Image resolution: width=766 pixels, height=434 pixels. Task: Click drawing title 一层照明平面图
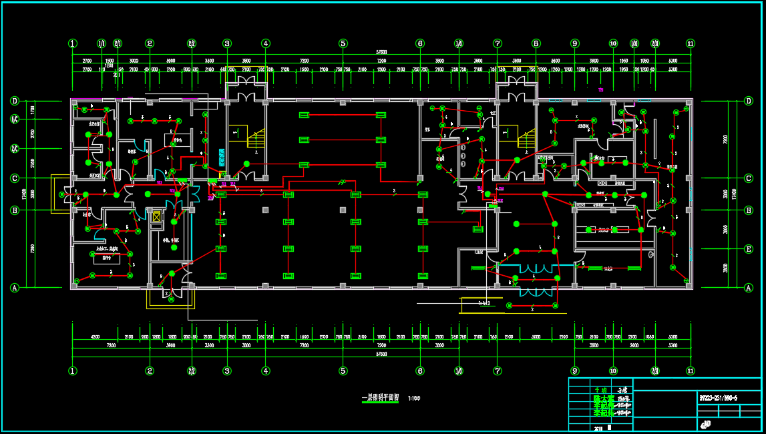tap(380, 398)
